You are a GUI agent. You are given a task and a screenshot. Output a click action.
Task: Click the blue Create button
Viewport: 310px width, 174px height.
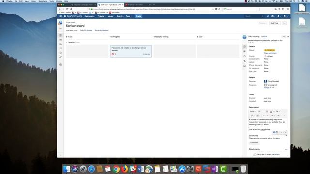[x=139, y=16]
